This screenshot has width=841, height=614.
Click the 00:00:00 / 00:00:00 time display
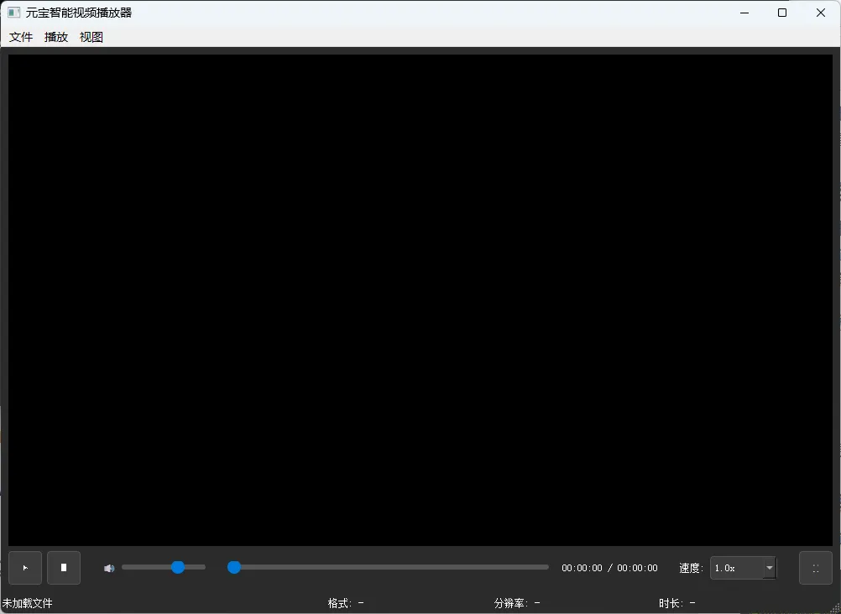point(609,568)
